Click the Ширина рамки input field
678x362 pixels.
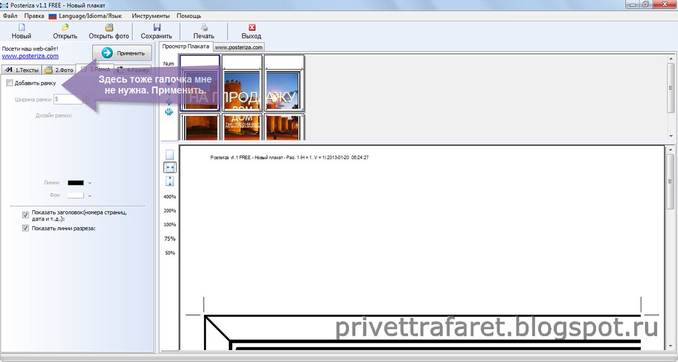pyautogui.click(x=68, y=100)
